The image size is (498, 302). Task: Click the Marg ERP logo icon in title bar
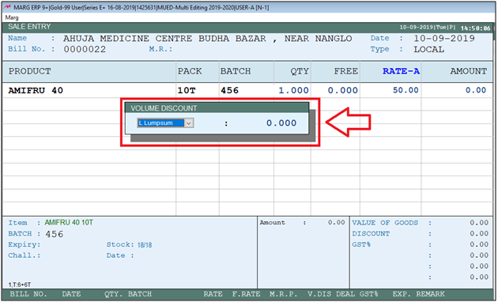point(7,7)
